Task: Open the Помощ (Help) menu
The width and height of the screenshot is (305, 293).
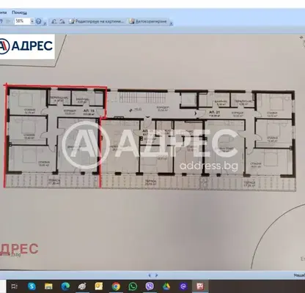Action: tap(19, 12)
